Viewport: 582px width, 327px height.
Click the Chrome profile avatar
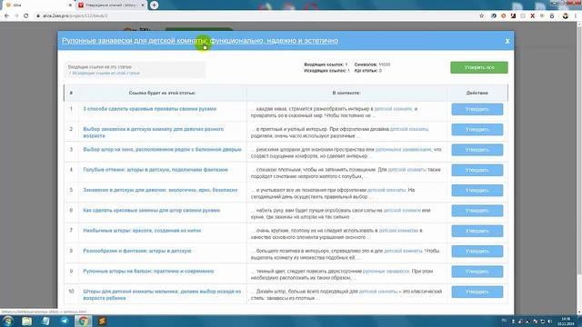tap(566, 16)
